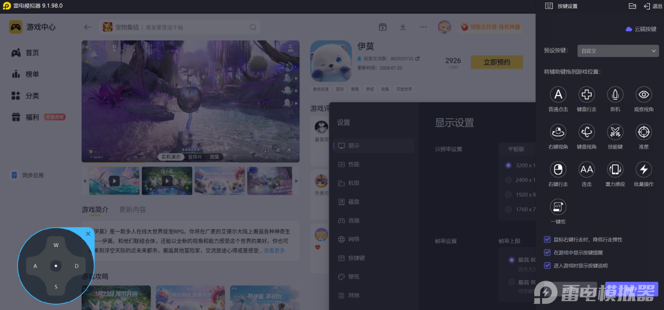The width and height of the screenshot is (664, 310).
Task: Click 领取云托管-挂机神器 banner button
Action: (x=491, y=27)
